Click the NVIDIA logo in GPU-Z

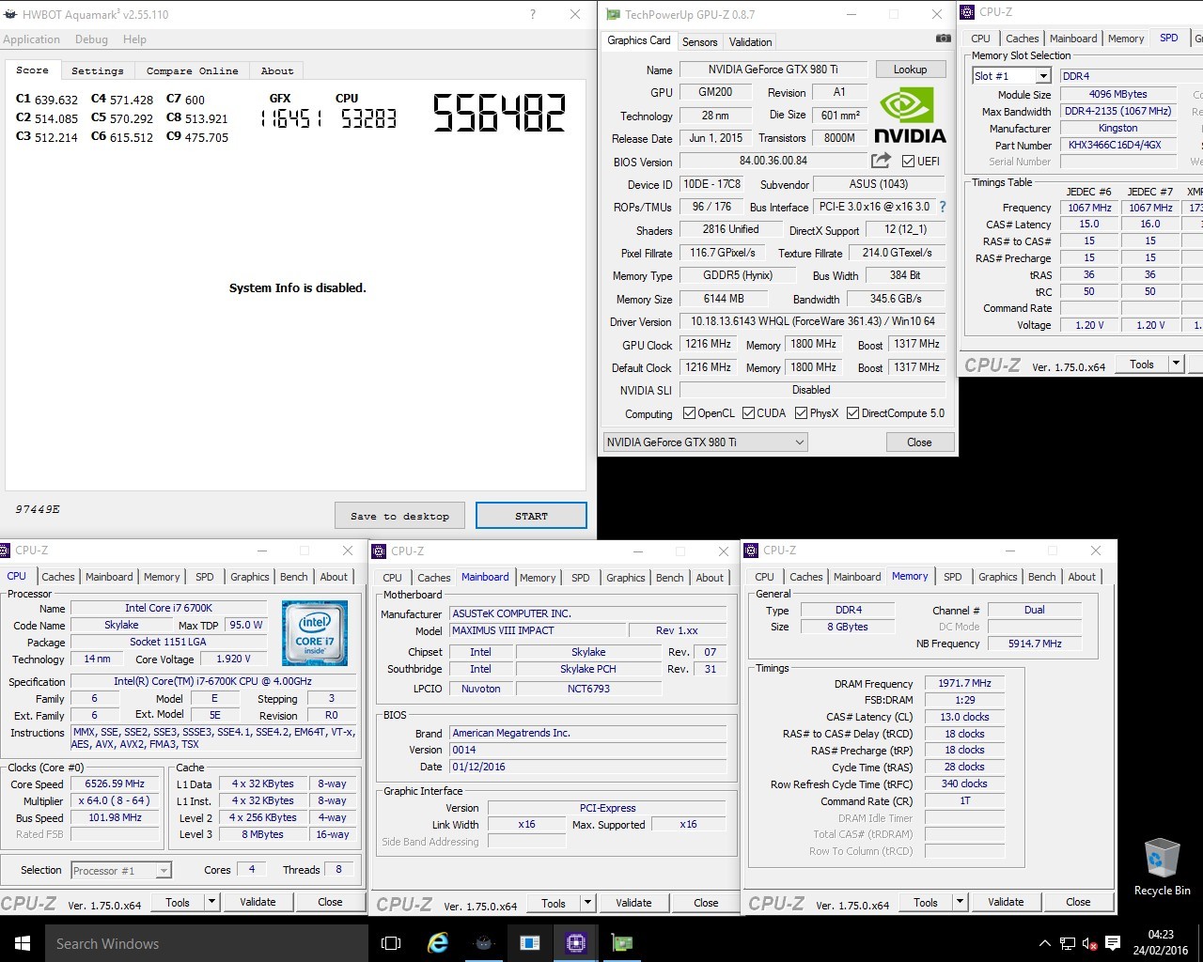(910, 116)
